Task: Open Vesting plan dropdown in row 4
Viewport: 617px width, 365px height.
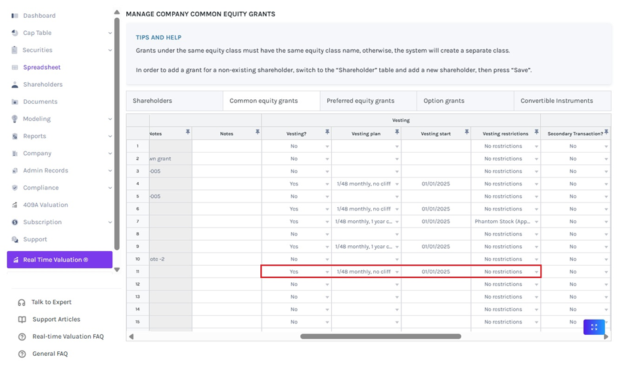Action: (x=397, y=184)
